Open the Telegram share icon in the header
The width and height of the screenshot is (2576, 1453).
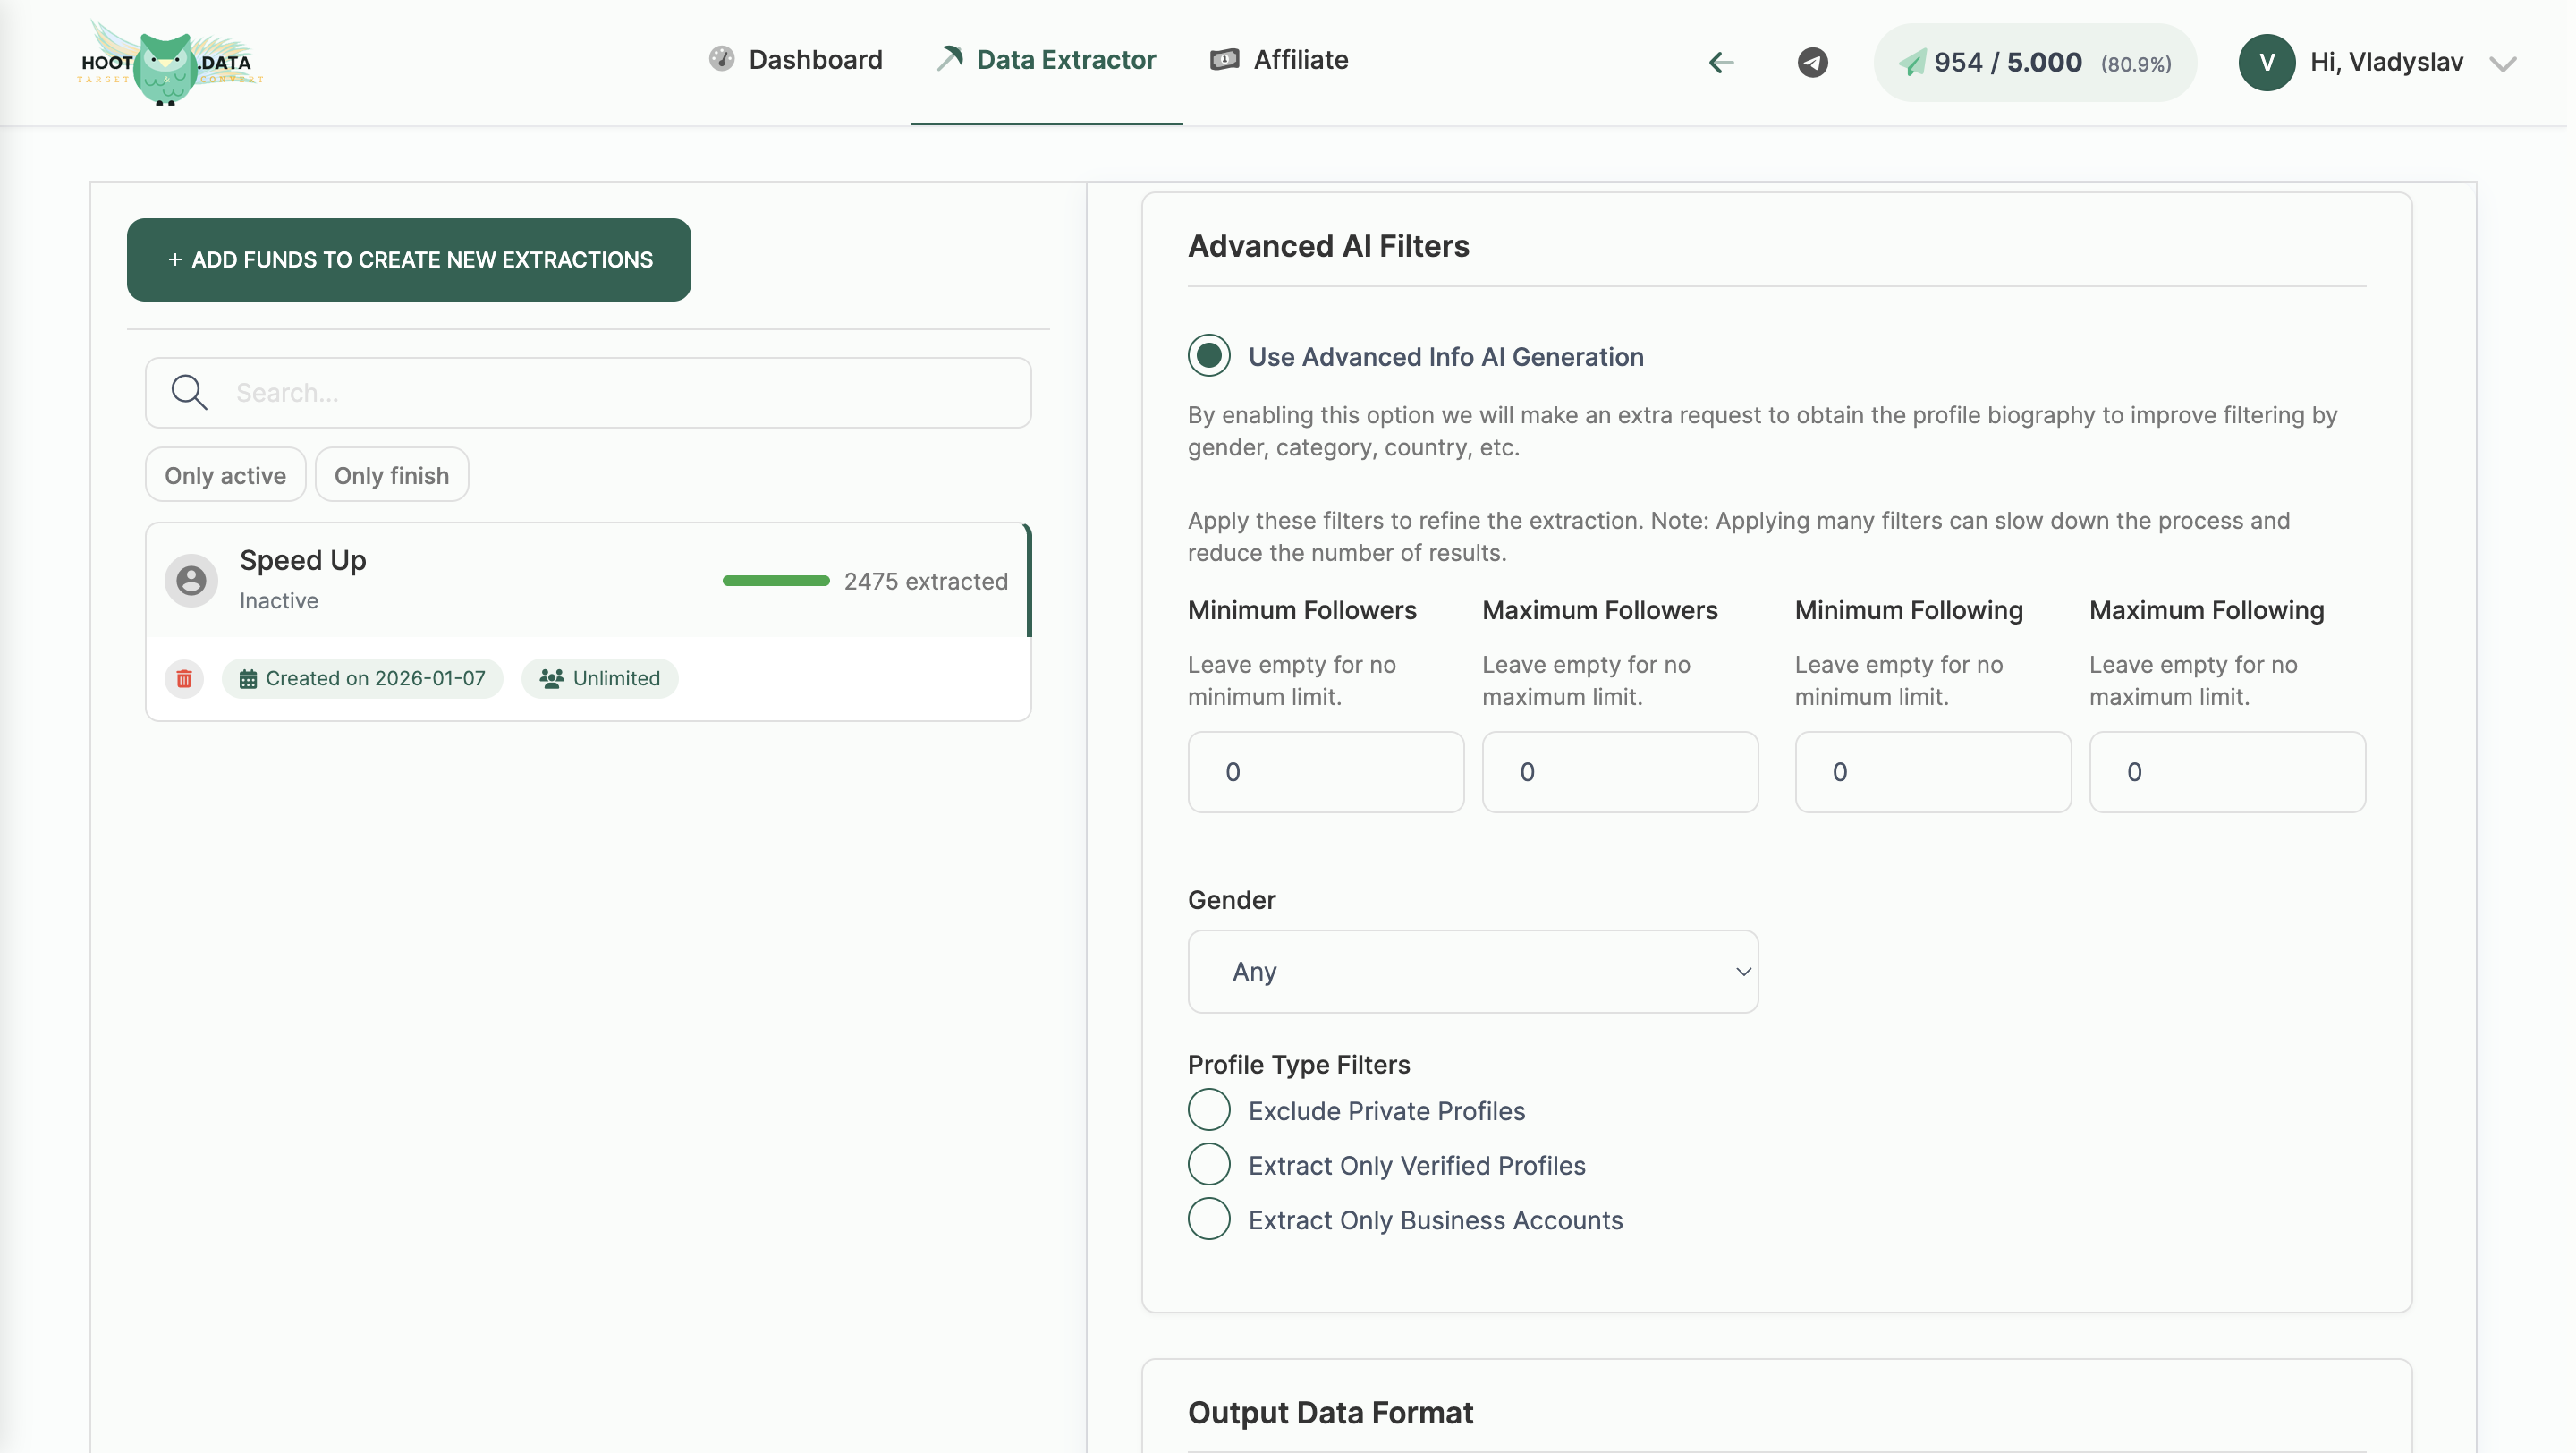click(x=1812, y=62)
